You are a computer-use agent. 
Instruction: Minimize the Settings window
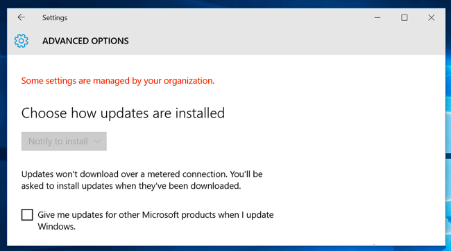click(377, 17)
